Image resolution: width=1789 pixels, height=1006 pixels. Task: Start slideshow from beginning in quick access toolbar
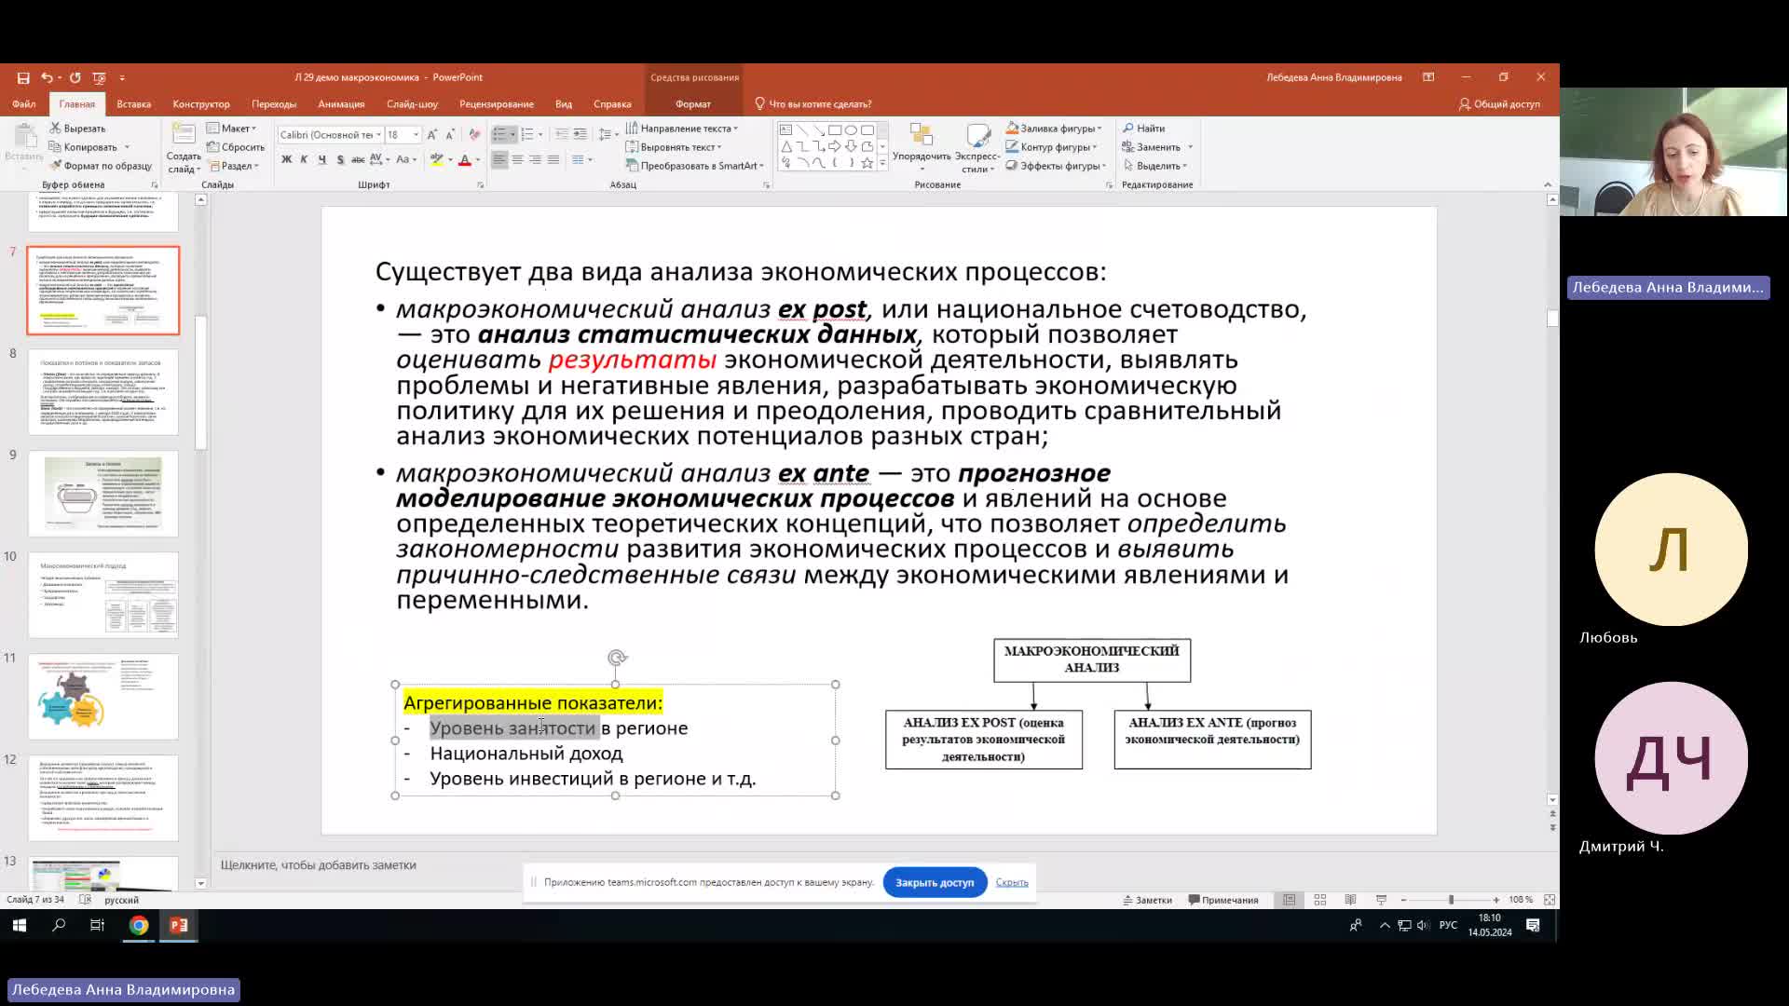click(100, 77)
